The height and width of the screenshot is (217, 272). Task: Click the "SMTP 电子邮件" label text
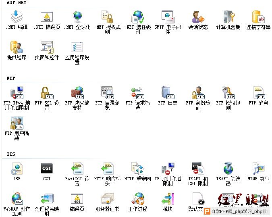168,29
